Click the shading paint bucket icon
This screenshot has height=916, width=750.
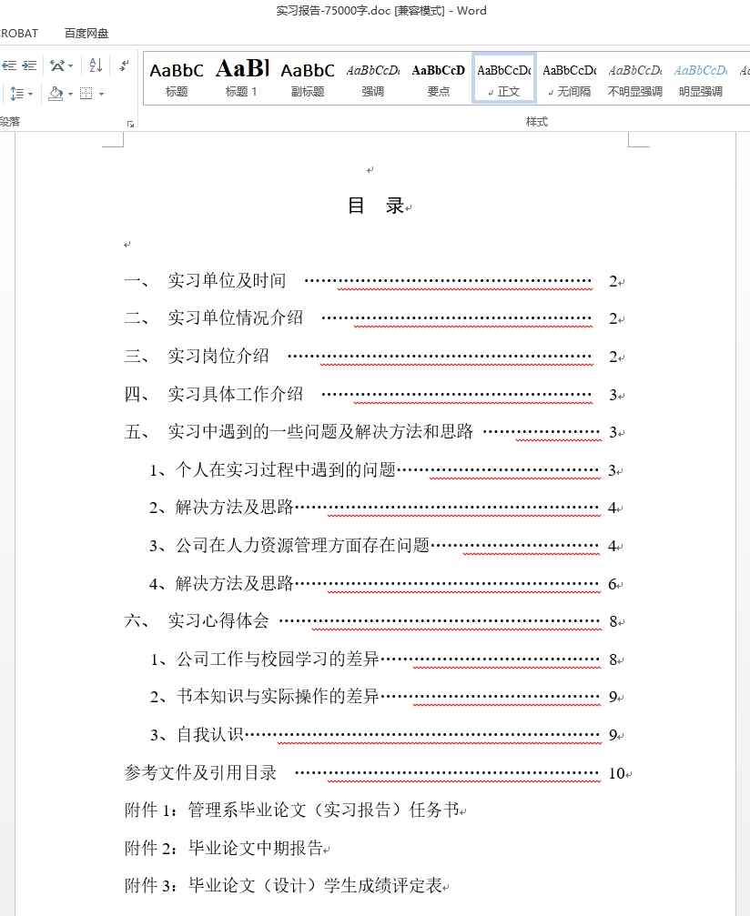click(55, 94)
